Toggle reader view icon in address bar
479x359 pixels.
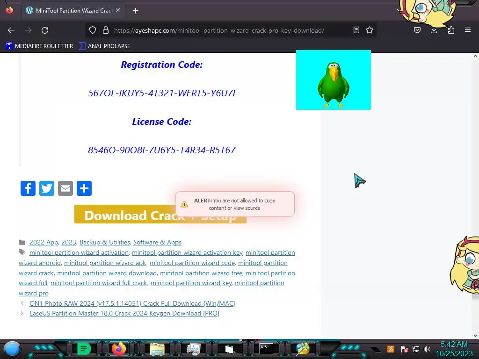356,30
